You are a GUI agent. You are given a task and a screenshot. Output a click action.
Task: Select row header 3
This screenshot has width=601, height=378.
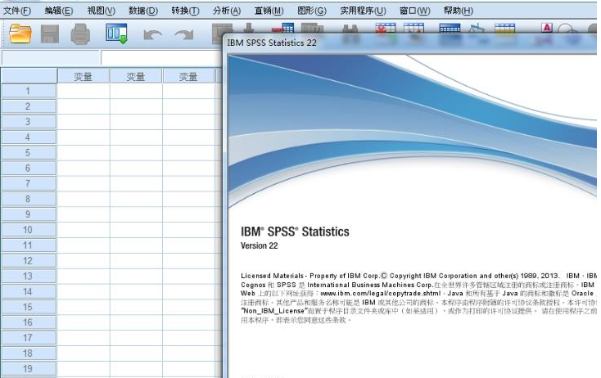[x=29, y=122]
